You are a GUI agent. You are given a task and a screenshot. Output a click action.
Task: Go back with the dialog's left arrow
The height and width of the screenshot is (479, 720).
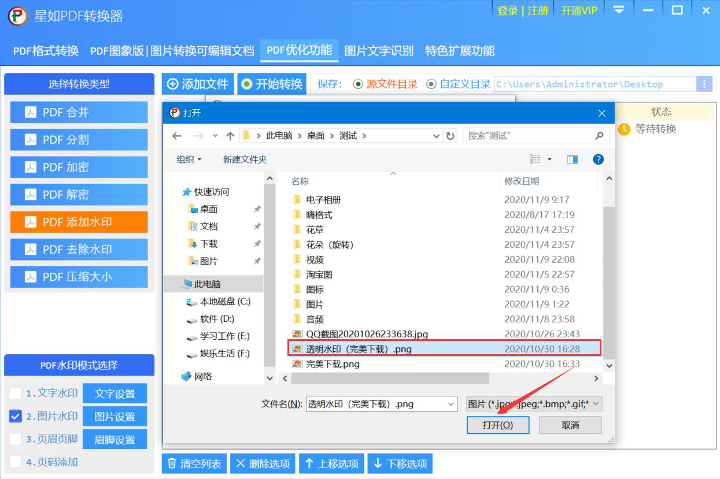(177, 136)
